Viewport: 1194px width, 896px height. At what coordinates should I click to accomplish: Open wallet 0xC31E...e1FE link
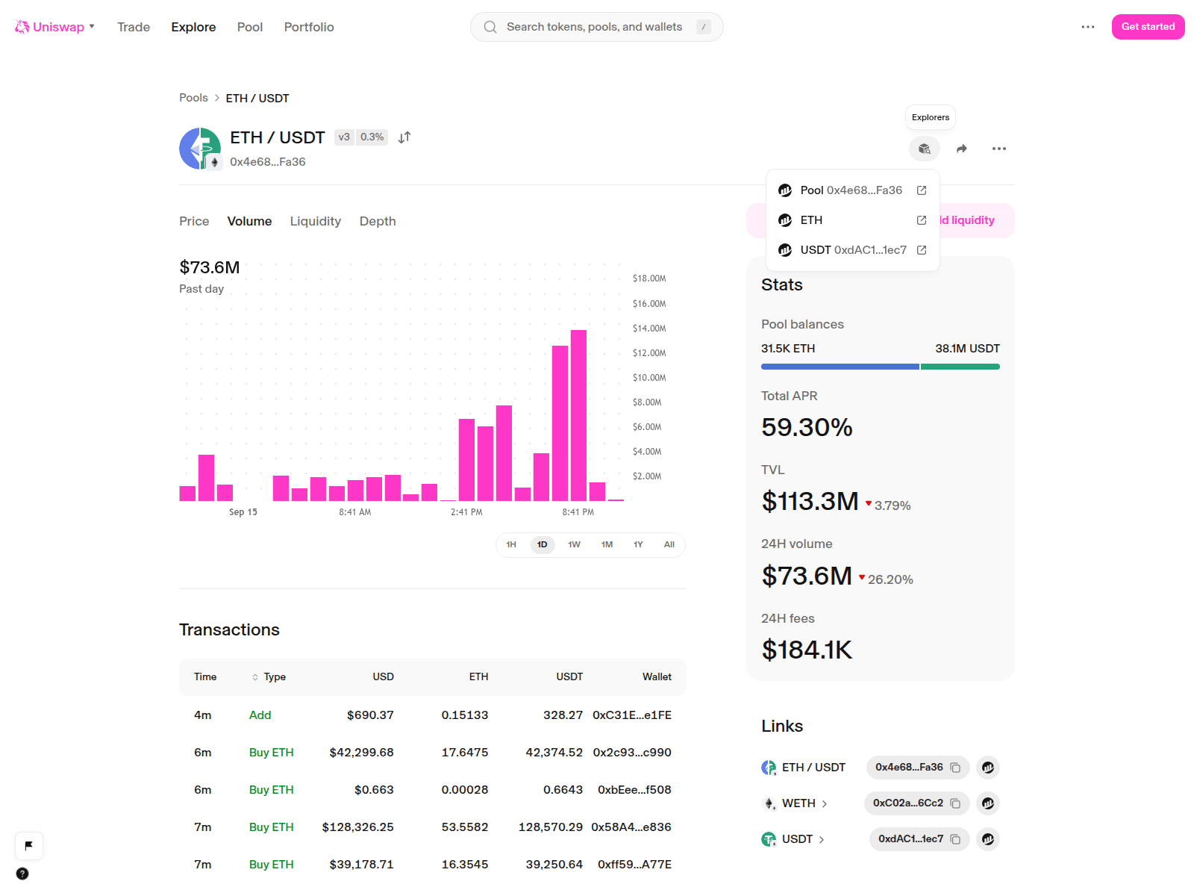tap(632, 715)
